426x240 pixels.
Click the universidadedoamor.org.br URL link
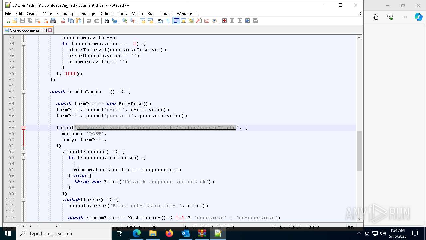coord(156,128)
